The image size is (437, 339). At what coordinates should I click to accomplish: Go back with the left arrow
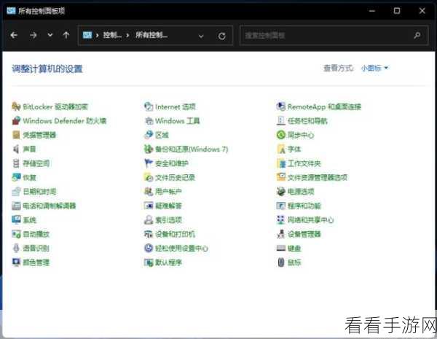(14, 35)
